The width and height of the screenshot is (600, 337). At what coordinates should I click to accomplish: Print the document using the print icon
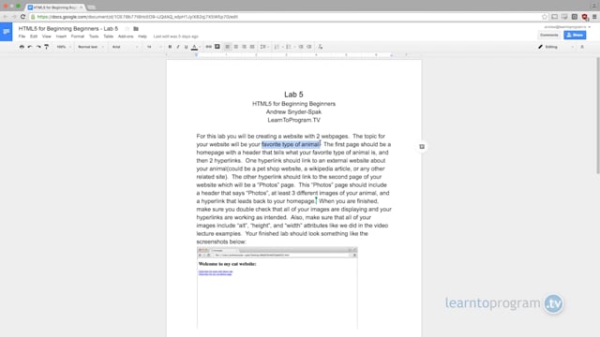22,47
